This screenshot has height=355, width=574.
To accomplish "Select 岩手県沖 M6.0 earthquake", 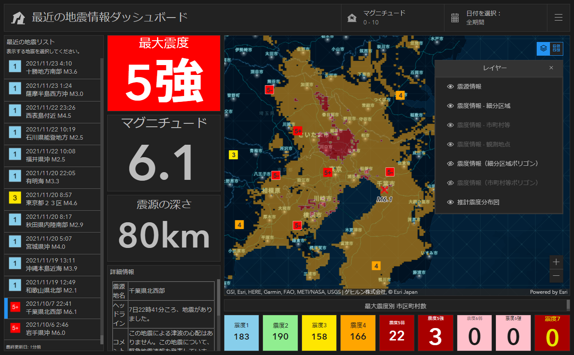I will (52, 329).
